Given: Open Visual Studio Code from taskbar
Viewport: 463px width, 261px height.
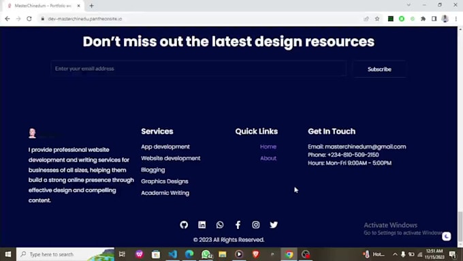Looking at the screenshot, I should 173,254.
